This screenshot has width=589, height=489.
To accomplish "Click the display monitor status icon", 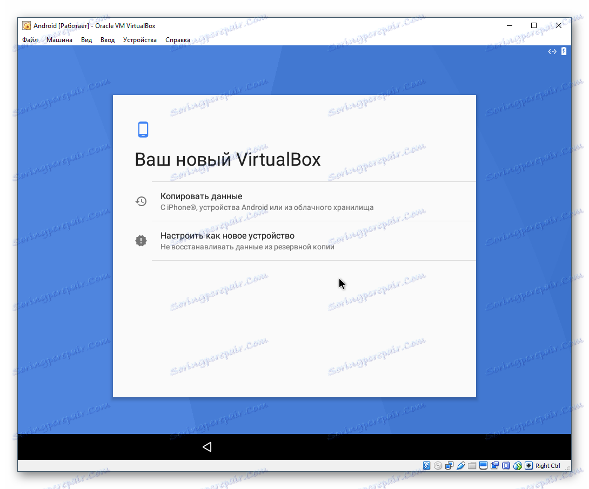I will click(484, 466).
